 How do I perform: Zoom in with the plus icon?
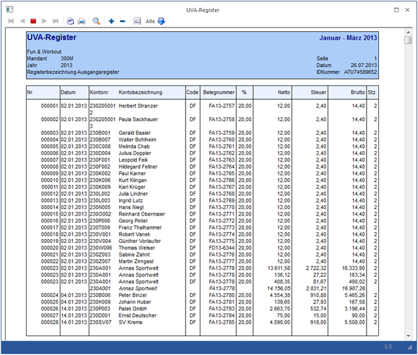111,21
